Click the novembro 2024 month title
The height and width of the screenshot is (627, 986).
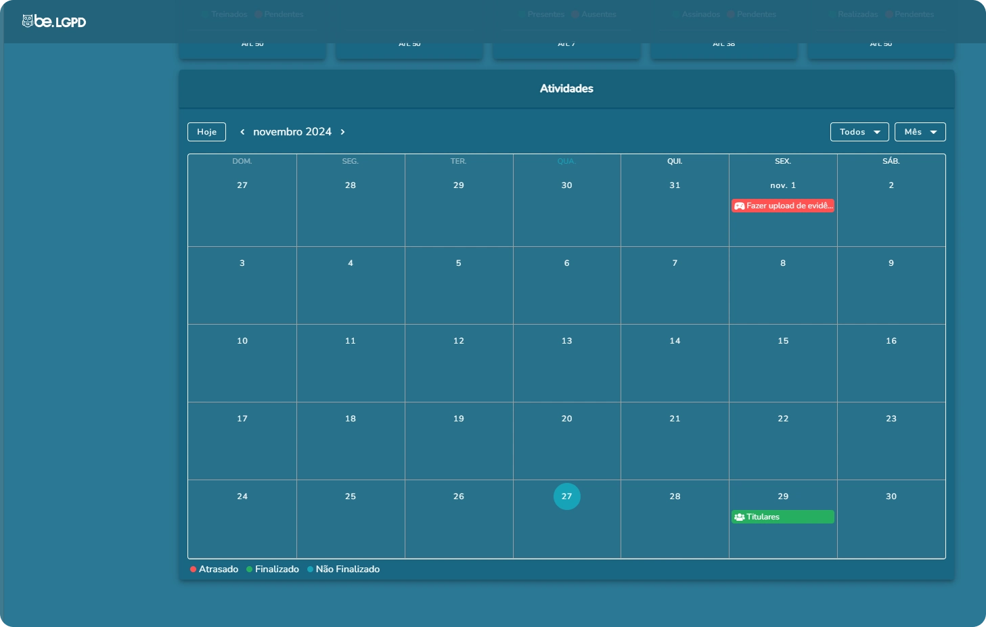pyautogui.click(x=292, y=132)
